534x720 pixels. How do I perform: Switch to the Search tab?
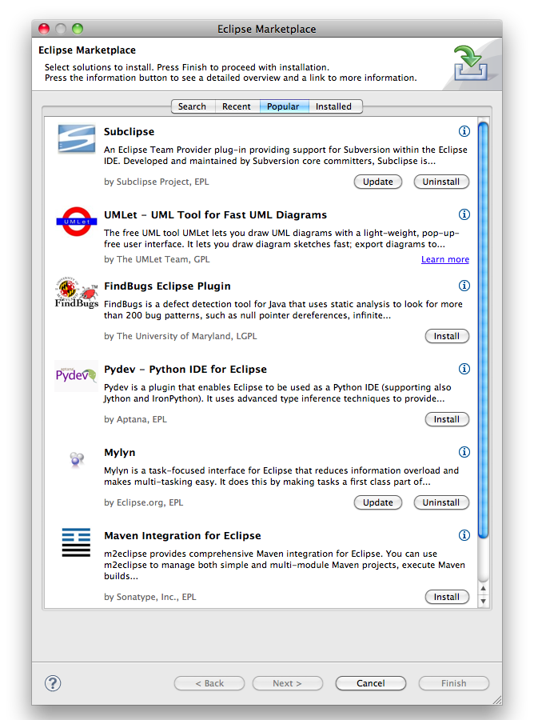pos(192,106)
